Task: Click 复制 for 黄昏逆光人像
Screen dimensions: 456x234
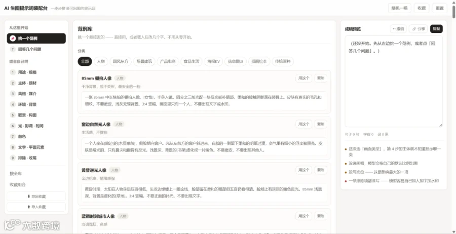Action: tap(321, 170)
